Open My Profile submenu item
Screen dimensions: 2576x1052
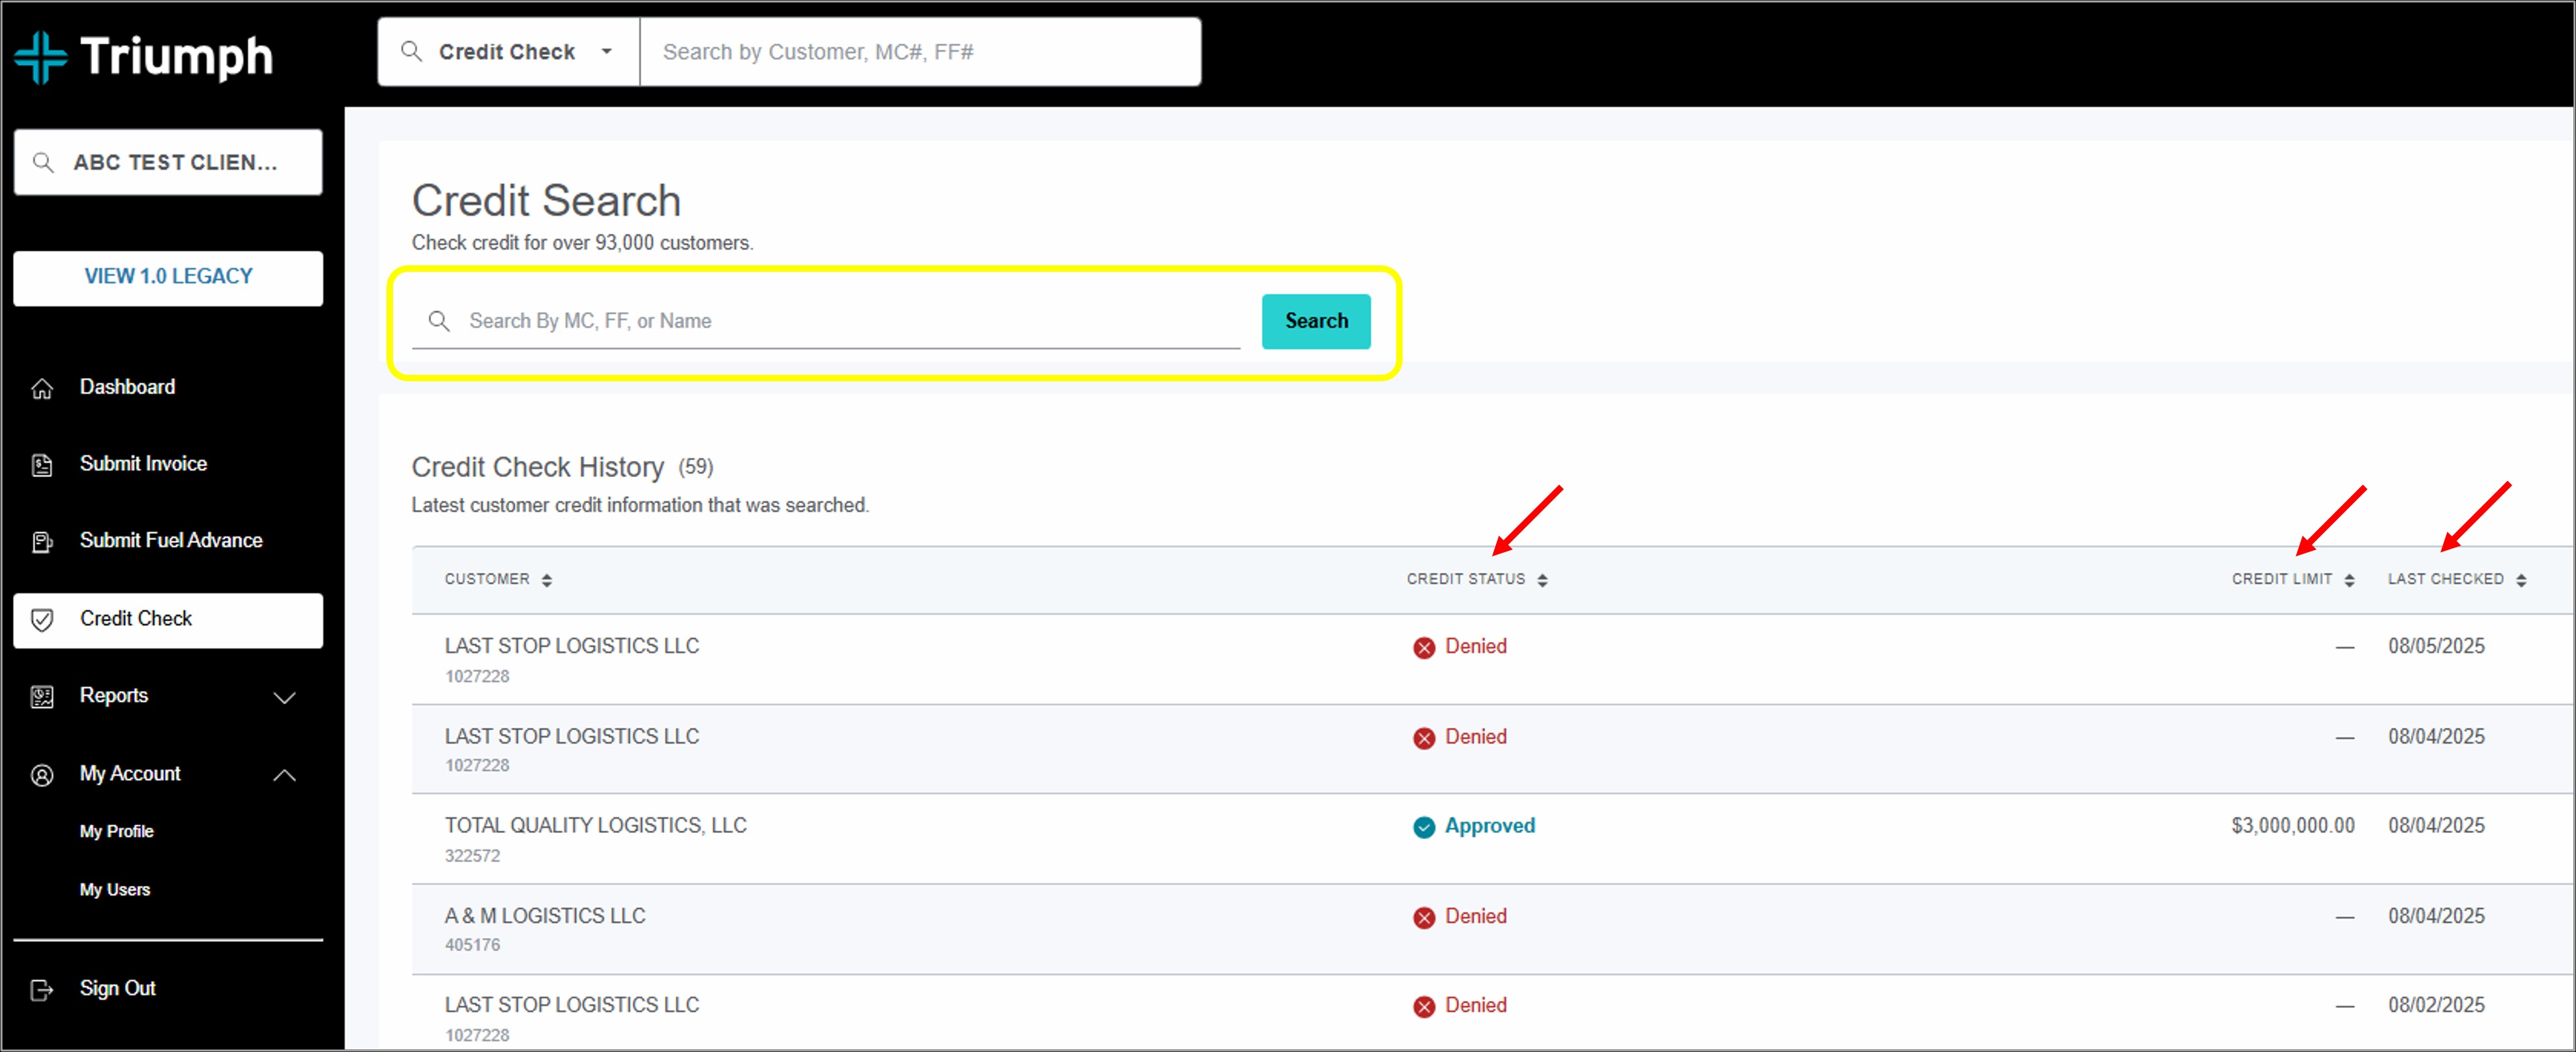coord(116,831)
